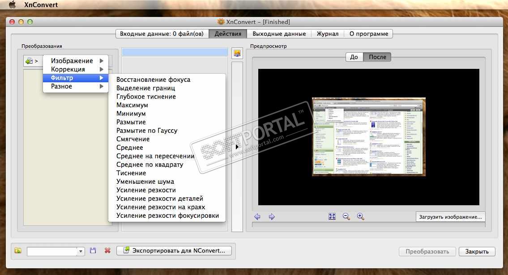Switch to О программе tab
This screenshot has width=508, height=275.
coord(368,34)
